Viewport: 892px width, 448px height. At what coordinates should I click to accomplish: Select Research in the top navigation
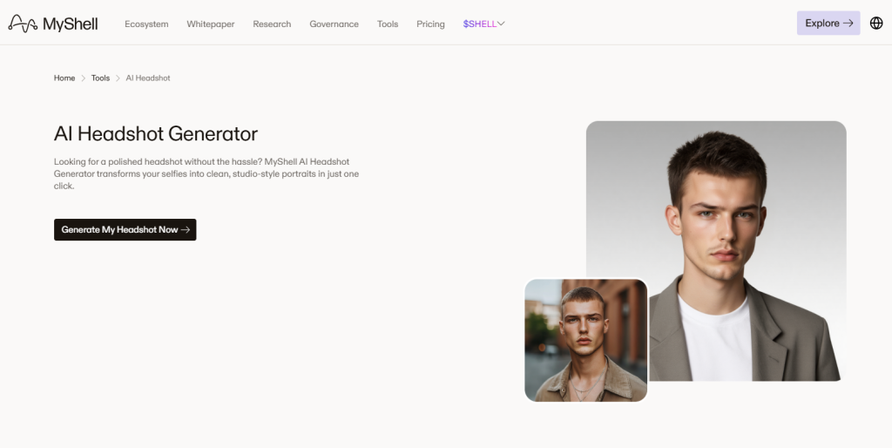point(272,24)
